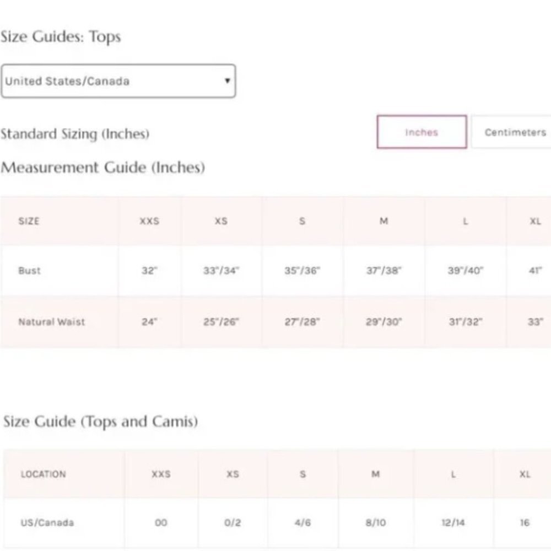The image size is (551, 551).
Task: Click the Natural Waist row label
Action: 52,322
